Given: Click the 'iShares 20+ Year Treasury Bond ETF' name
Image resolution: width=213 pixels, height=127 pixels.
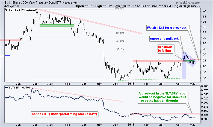Looking at the screenshot, I should (37, 2).
